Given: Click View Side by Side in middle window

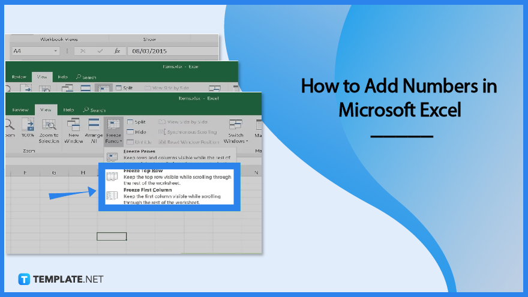Looking at the screenshot, I should (x=167, y=88).
